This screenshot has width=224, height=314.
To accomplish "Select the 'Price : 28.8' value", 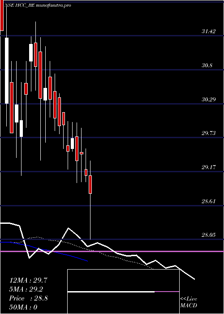I will pyautogui.click(x=28, y=298).
